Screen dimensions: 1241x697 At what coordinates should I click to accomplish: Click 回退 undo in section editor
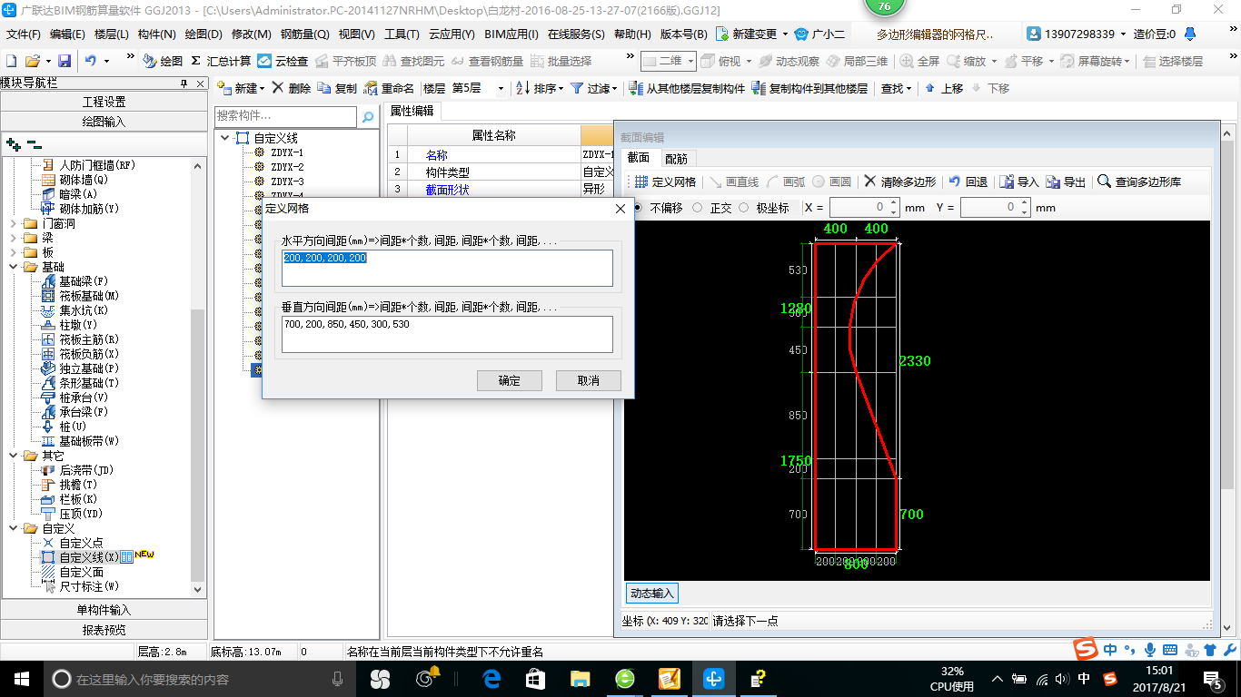point(968,182)
